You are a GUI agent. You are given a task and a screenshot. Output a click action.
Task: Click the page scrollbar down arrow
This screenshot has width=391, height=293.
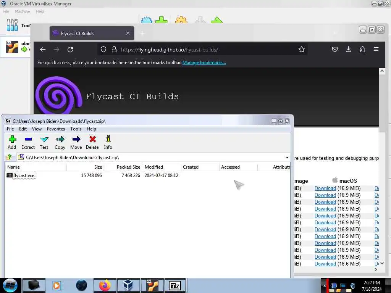point(382,263)
